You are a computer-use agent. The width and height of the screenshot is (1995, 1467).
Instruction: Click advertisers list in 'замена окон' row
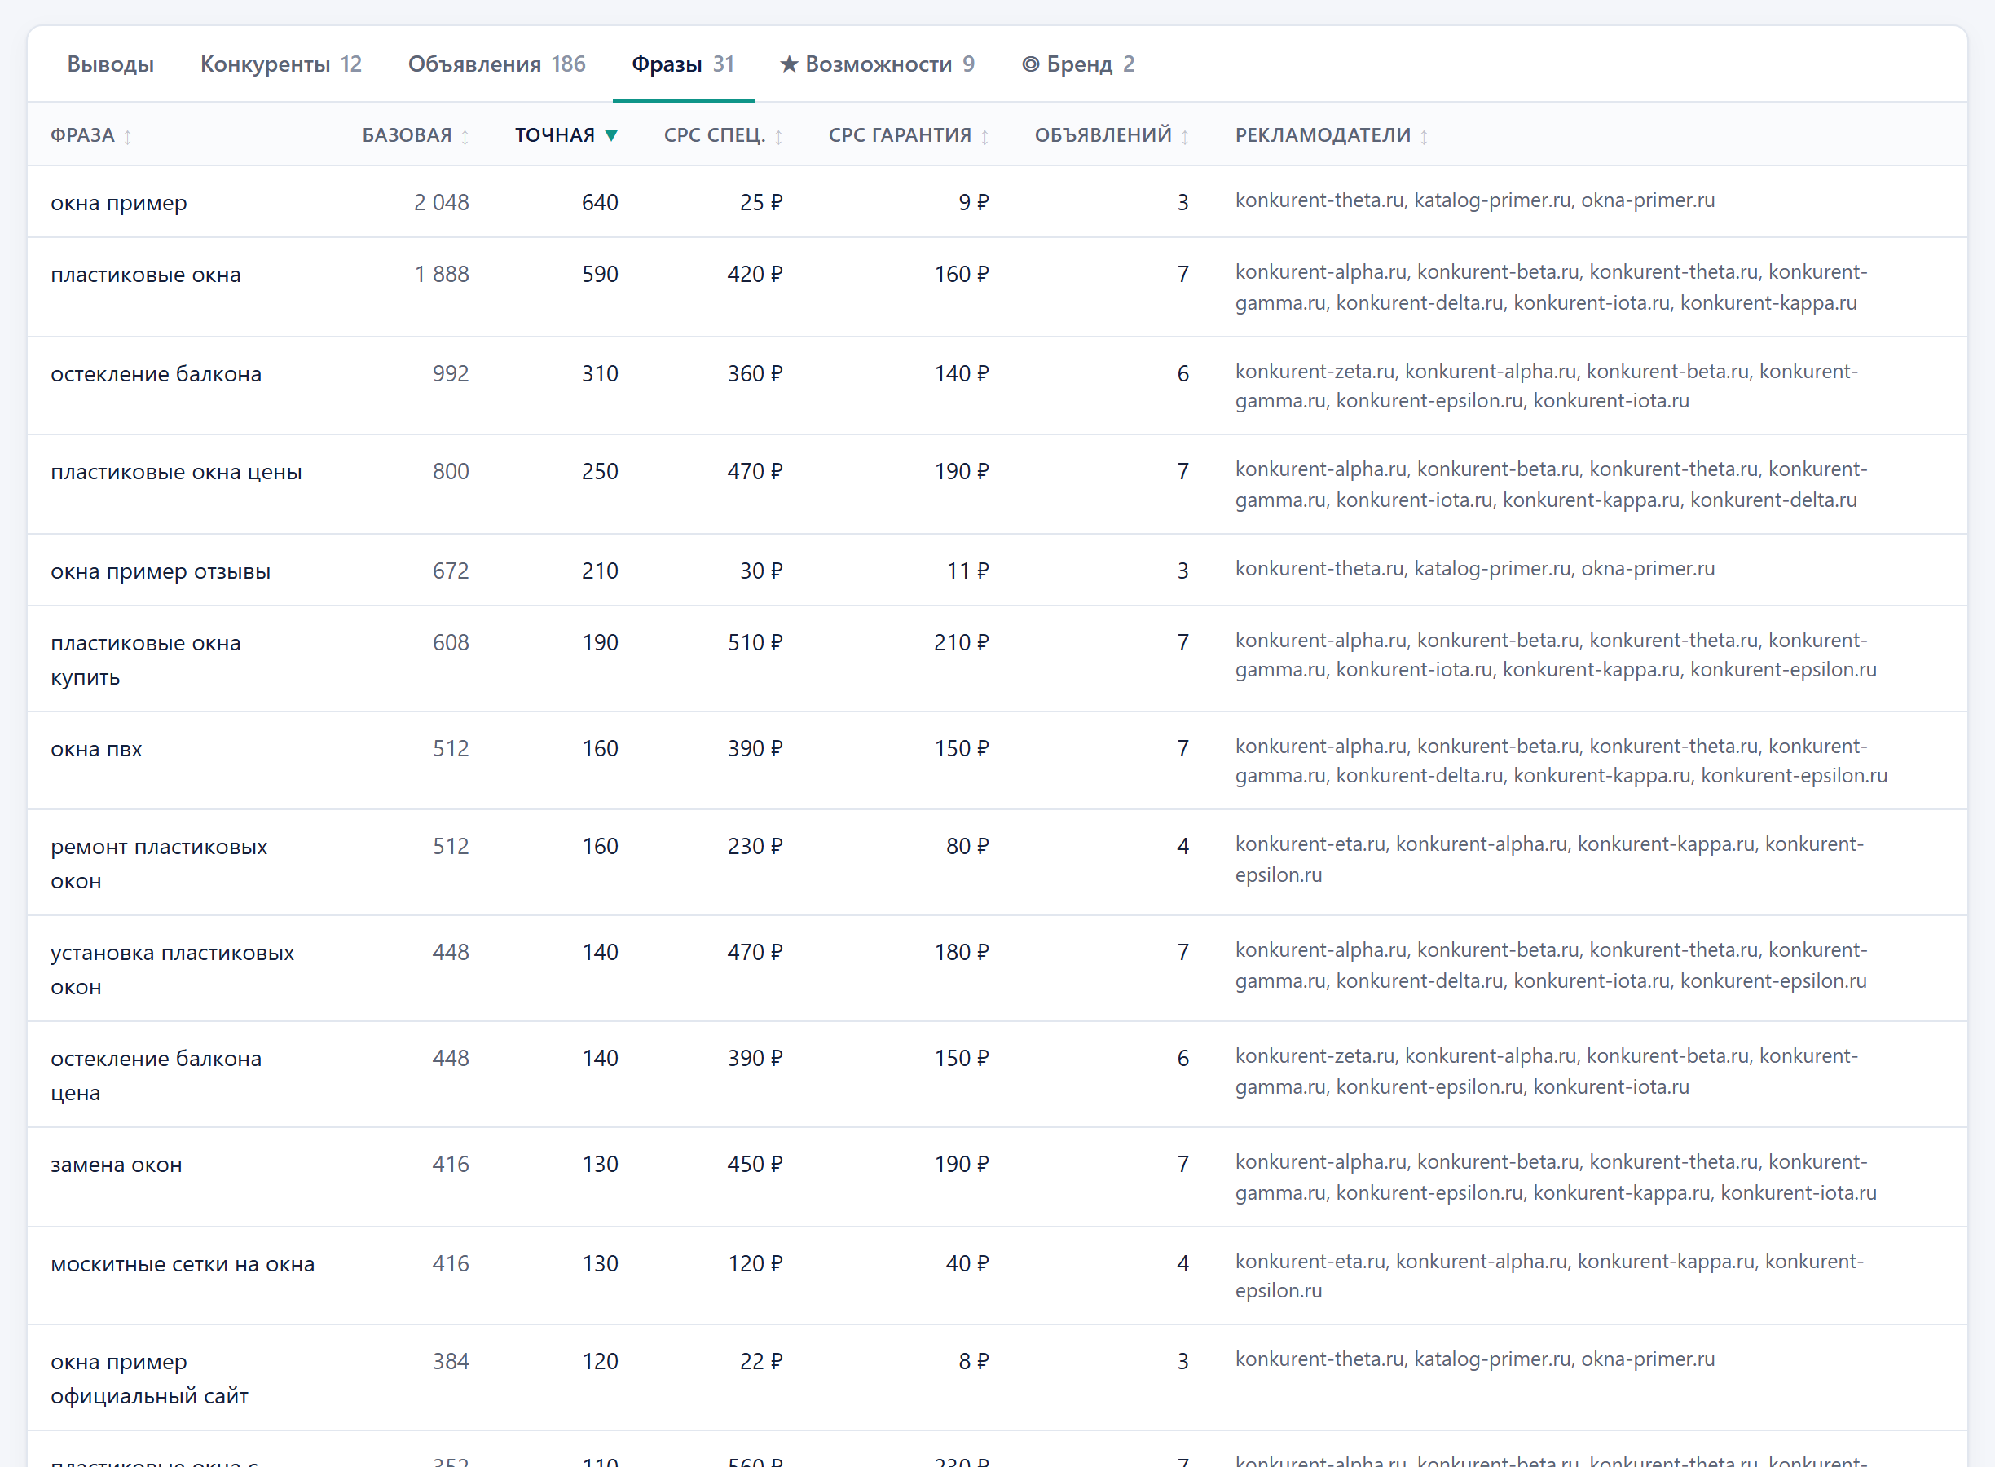click(x=1556, y=1177)
